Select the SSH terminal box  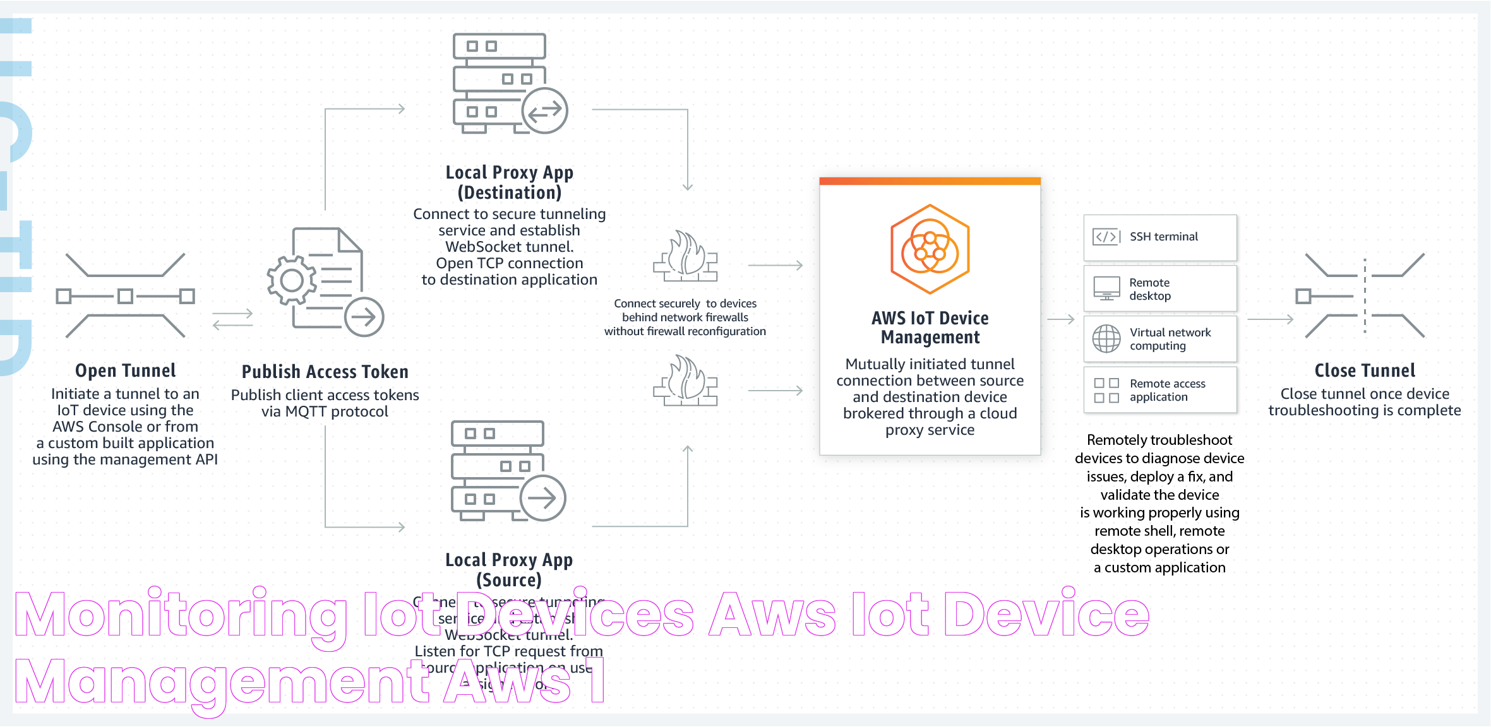[1160, 237]
